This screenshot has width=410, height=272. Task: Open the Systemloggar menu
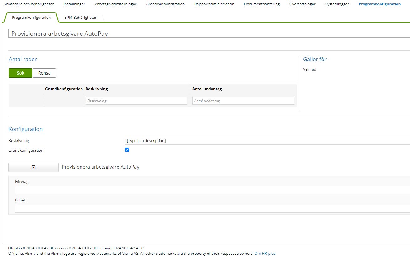pyautogui.click(x=337, y=4)
